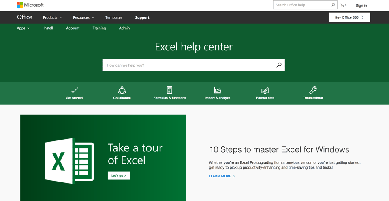Click the Get started checkmark icon

tap(74, 90)
